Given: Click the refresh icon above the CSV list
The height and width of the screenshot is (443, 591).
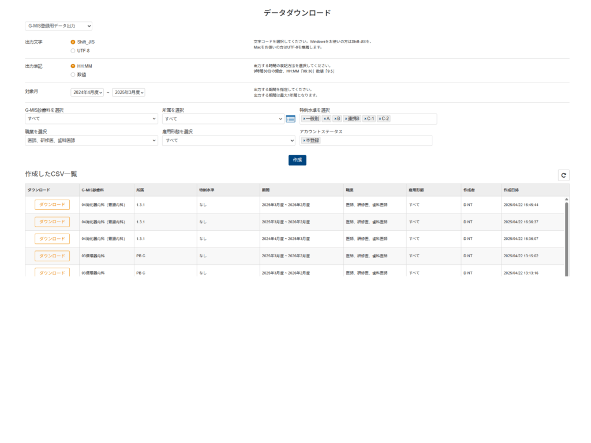Looking at the screenshot, I should point(563,175).
